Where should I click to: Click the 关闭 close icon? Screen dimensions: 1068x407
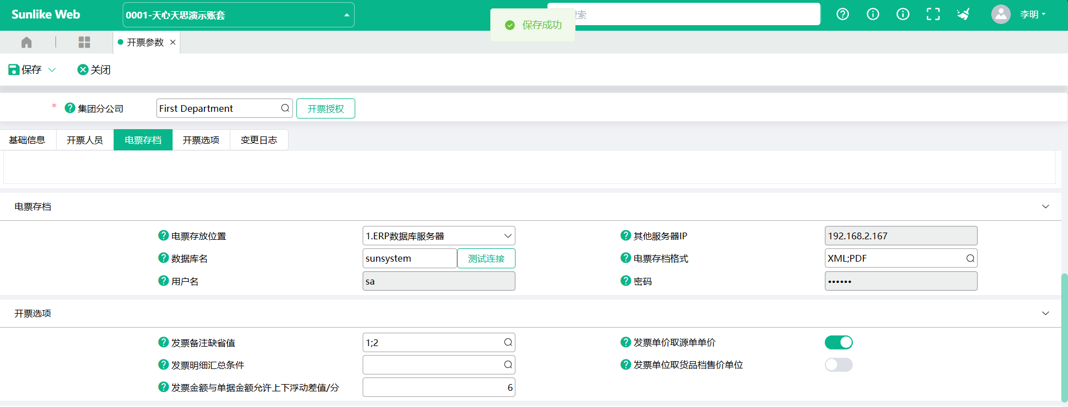[x=83, y=70]
